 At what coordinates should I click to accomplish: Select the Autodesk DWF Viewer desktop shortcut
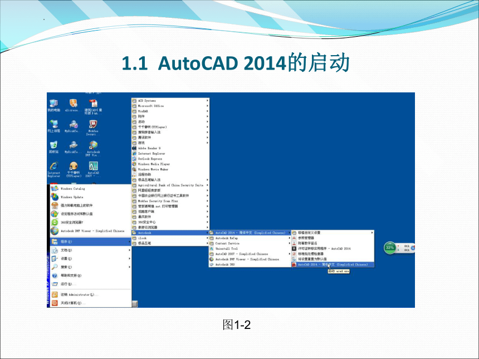point(93,149)
